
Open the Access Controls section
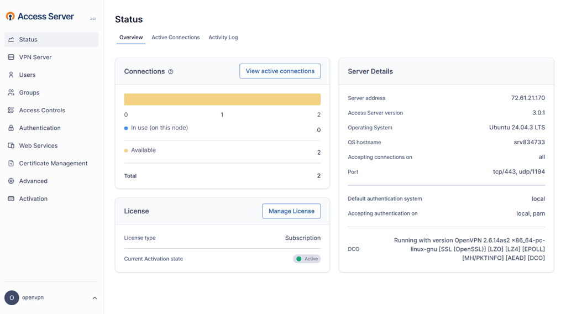(51, 110)
